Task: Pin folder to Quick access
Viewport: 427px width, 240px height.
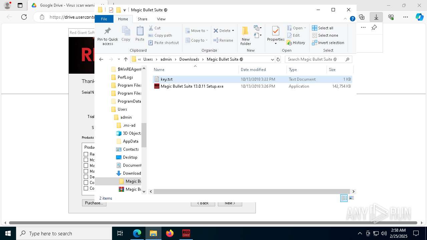Action: tap(107, 36)
